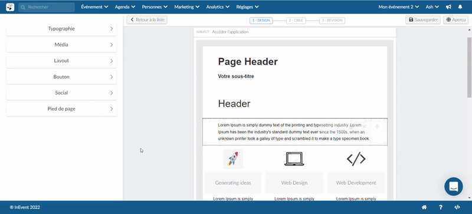
Task: Open the Réglages dropdown menu
Action: click(x=247, y=7)
